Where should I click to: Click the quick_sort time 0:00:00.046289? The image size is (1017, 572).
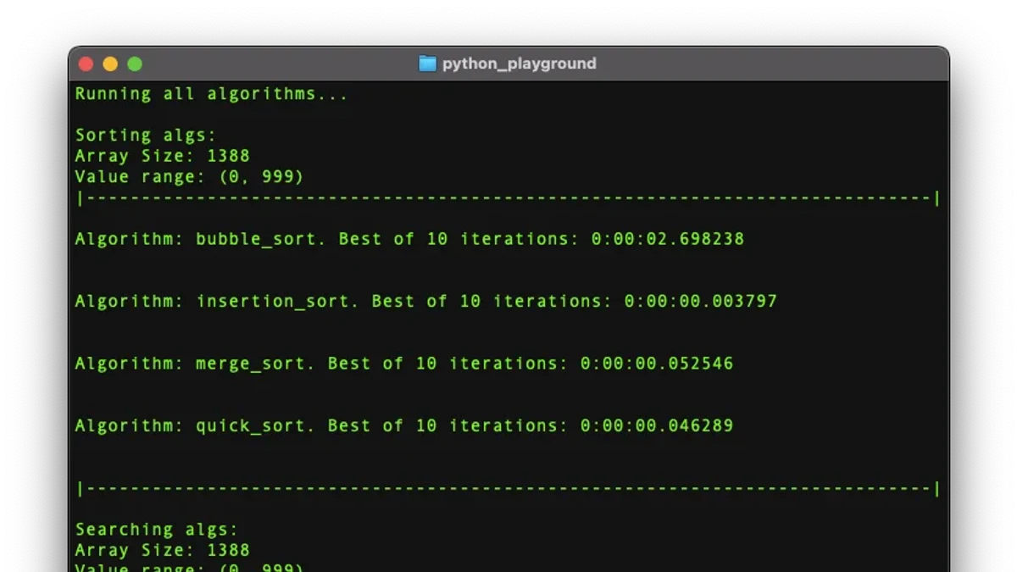[657, 425]
